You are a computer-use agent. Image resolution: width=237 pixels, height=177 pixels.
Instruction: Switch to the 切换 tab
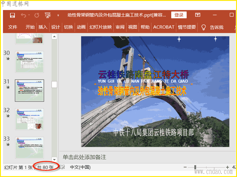68,27
